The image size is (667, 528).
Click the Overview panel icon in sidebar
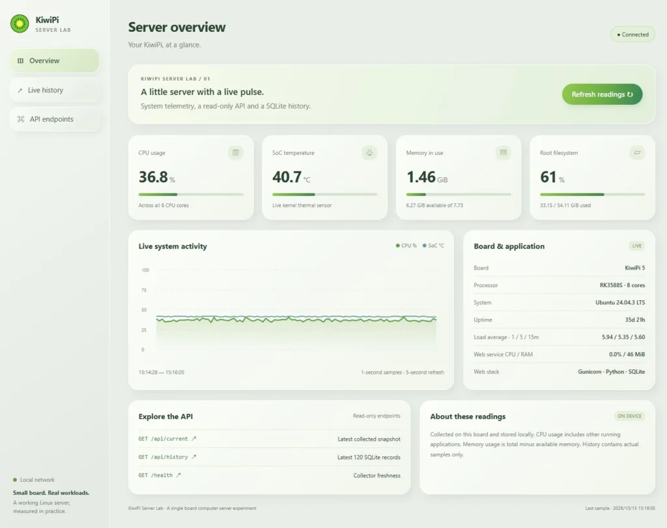pyautogui.click(x=20, y=61)
